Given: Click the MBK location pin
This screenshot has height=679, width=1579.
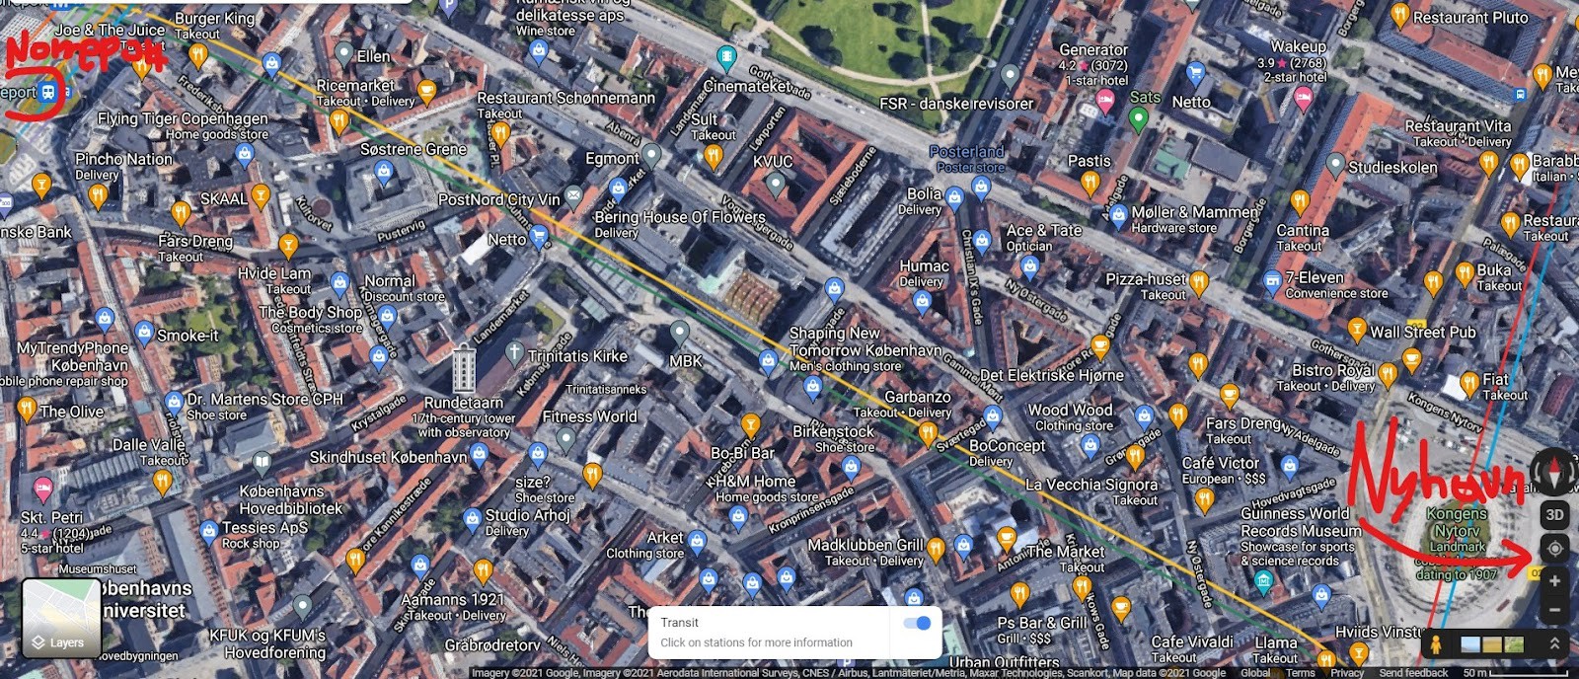Looking at the screenshot, I should point(679,334).
